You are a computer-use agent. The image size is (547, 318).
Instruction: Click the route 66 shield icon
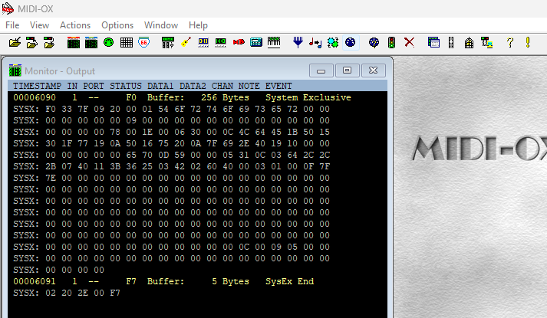[143, 43]
